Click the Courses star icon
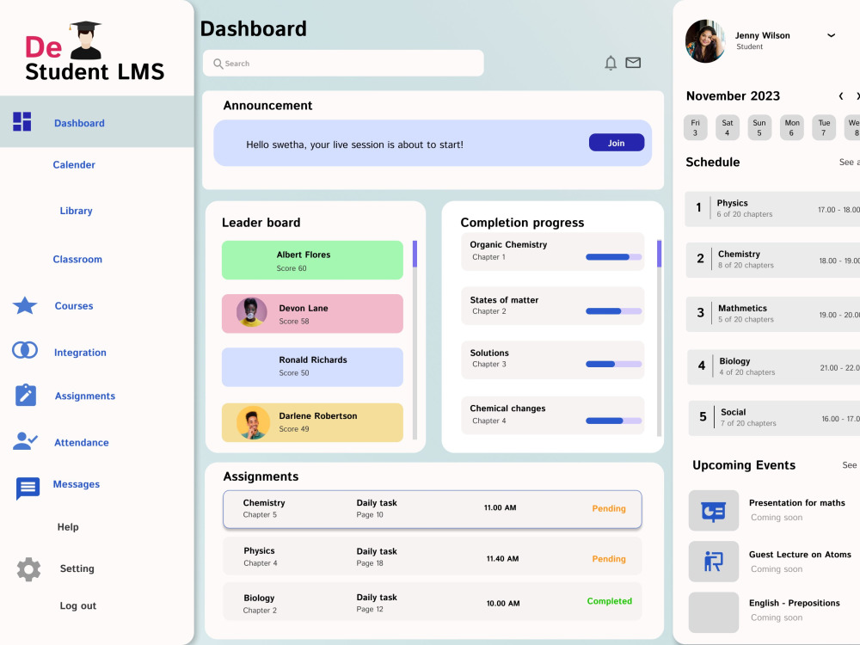Viewport: 860px width, 645px height. pos(25,305)
